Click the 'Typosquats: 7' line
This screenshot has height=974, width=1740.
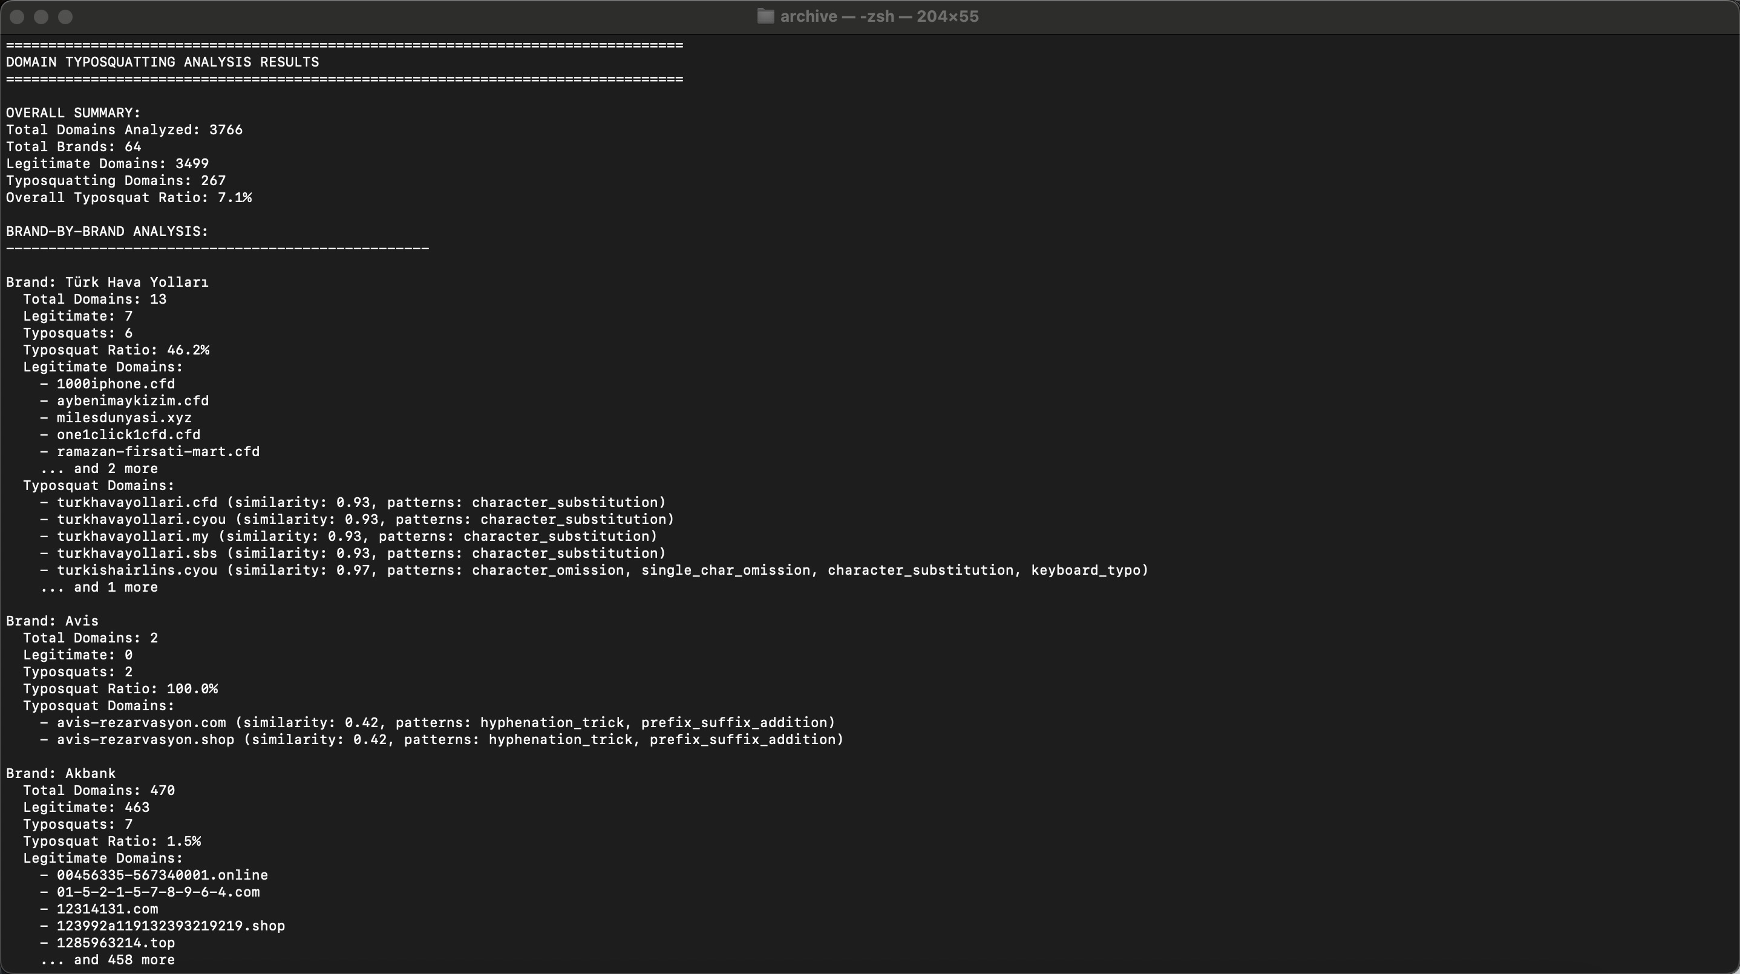tap(77, 824)
